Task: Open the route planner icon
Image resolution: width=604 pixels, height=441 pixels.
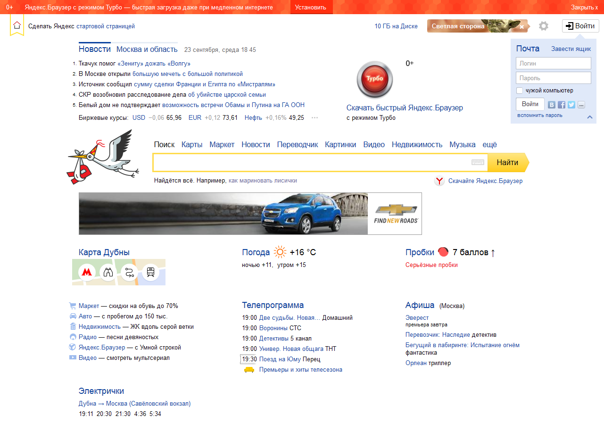Action: click(129, 272)
